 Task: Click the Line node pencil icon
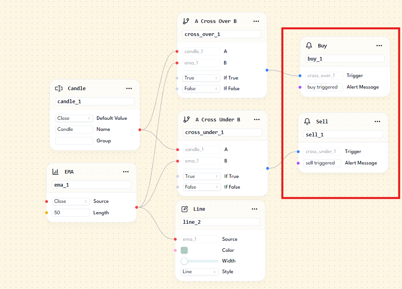[184, 209]
